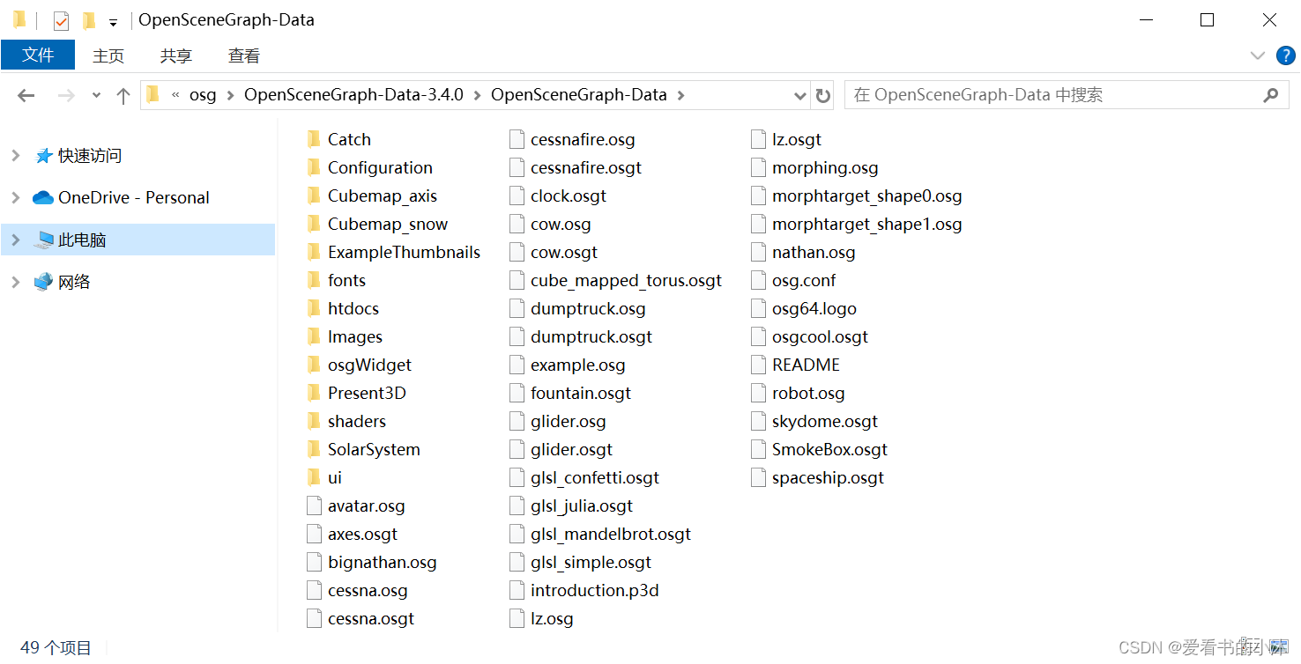1301x664 pixels.
Task: Select the file osg.conf
Action: point(804,280)
